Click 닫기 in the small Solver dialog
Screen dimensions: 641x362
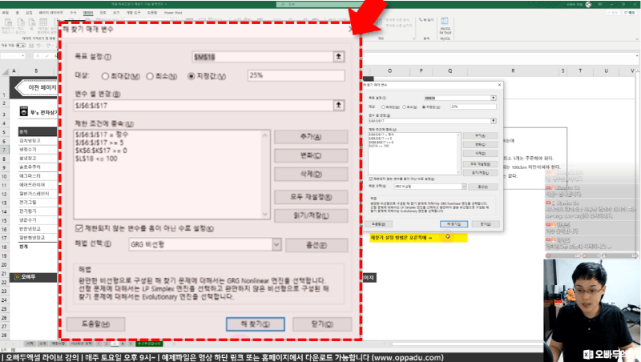click(x=486, y=224)
